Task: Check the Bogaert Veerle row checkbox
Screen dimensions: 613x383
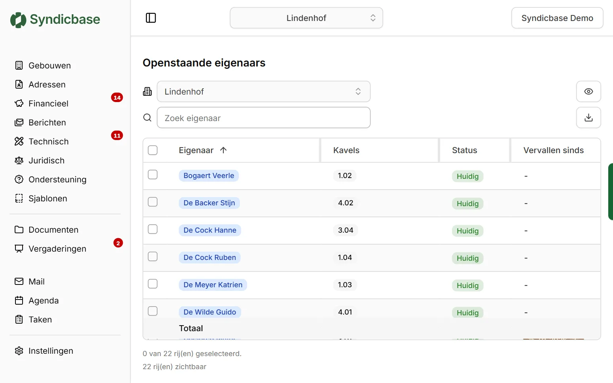Action: [153, 174]
